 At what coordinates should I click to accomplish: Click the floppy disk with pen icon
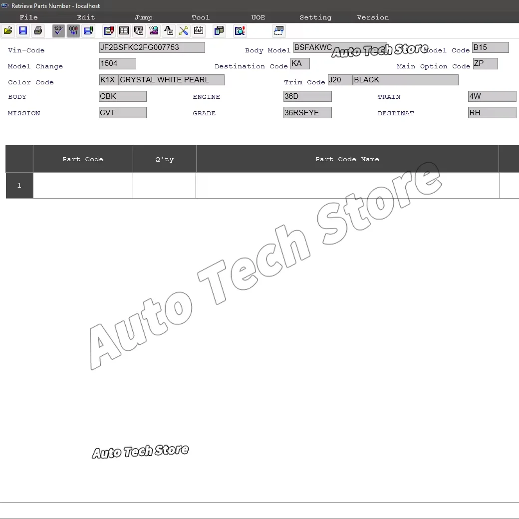point(88,31)
